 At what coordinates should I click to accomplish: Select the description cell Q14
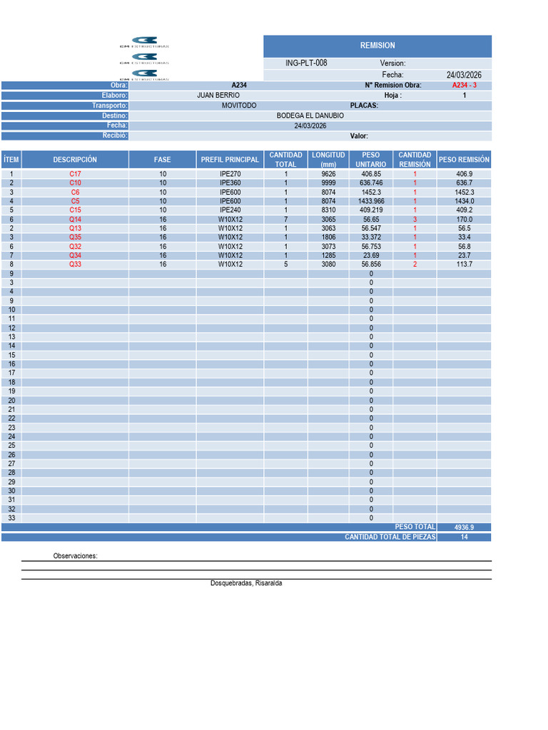click(75, 220)
